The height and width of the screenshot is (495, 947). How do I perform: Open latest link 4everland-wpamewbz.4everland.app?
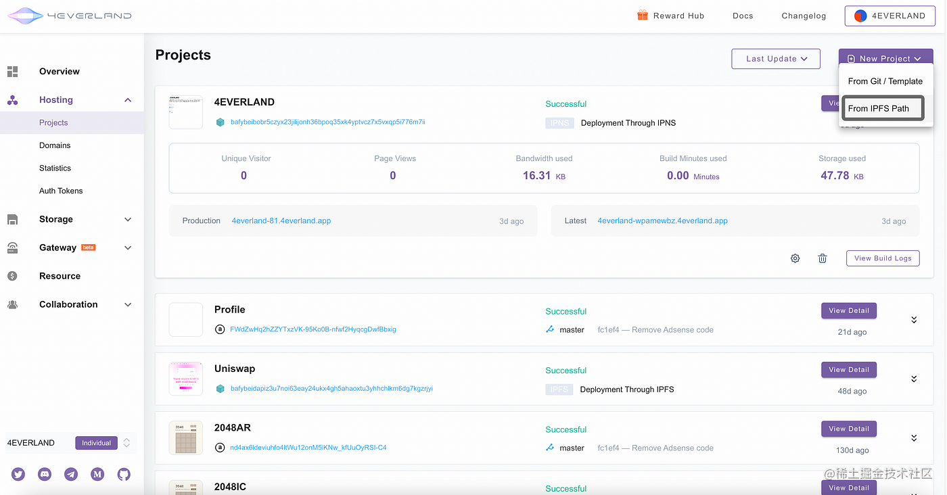[x=663, y=221]
